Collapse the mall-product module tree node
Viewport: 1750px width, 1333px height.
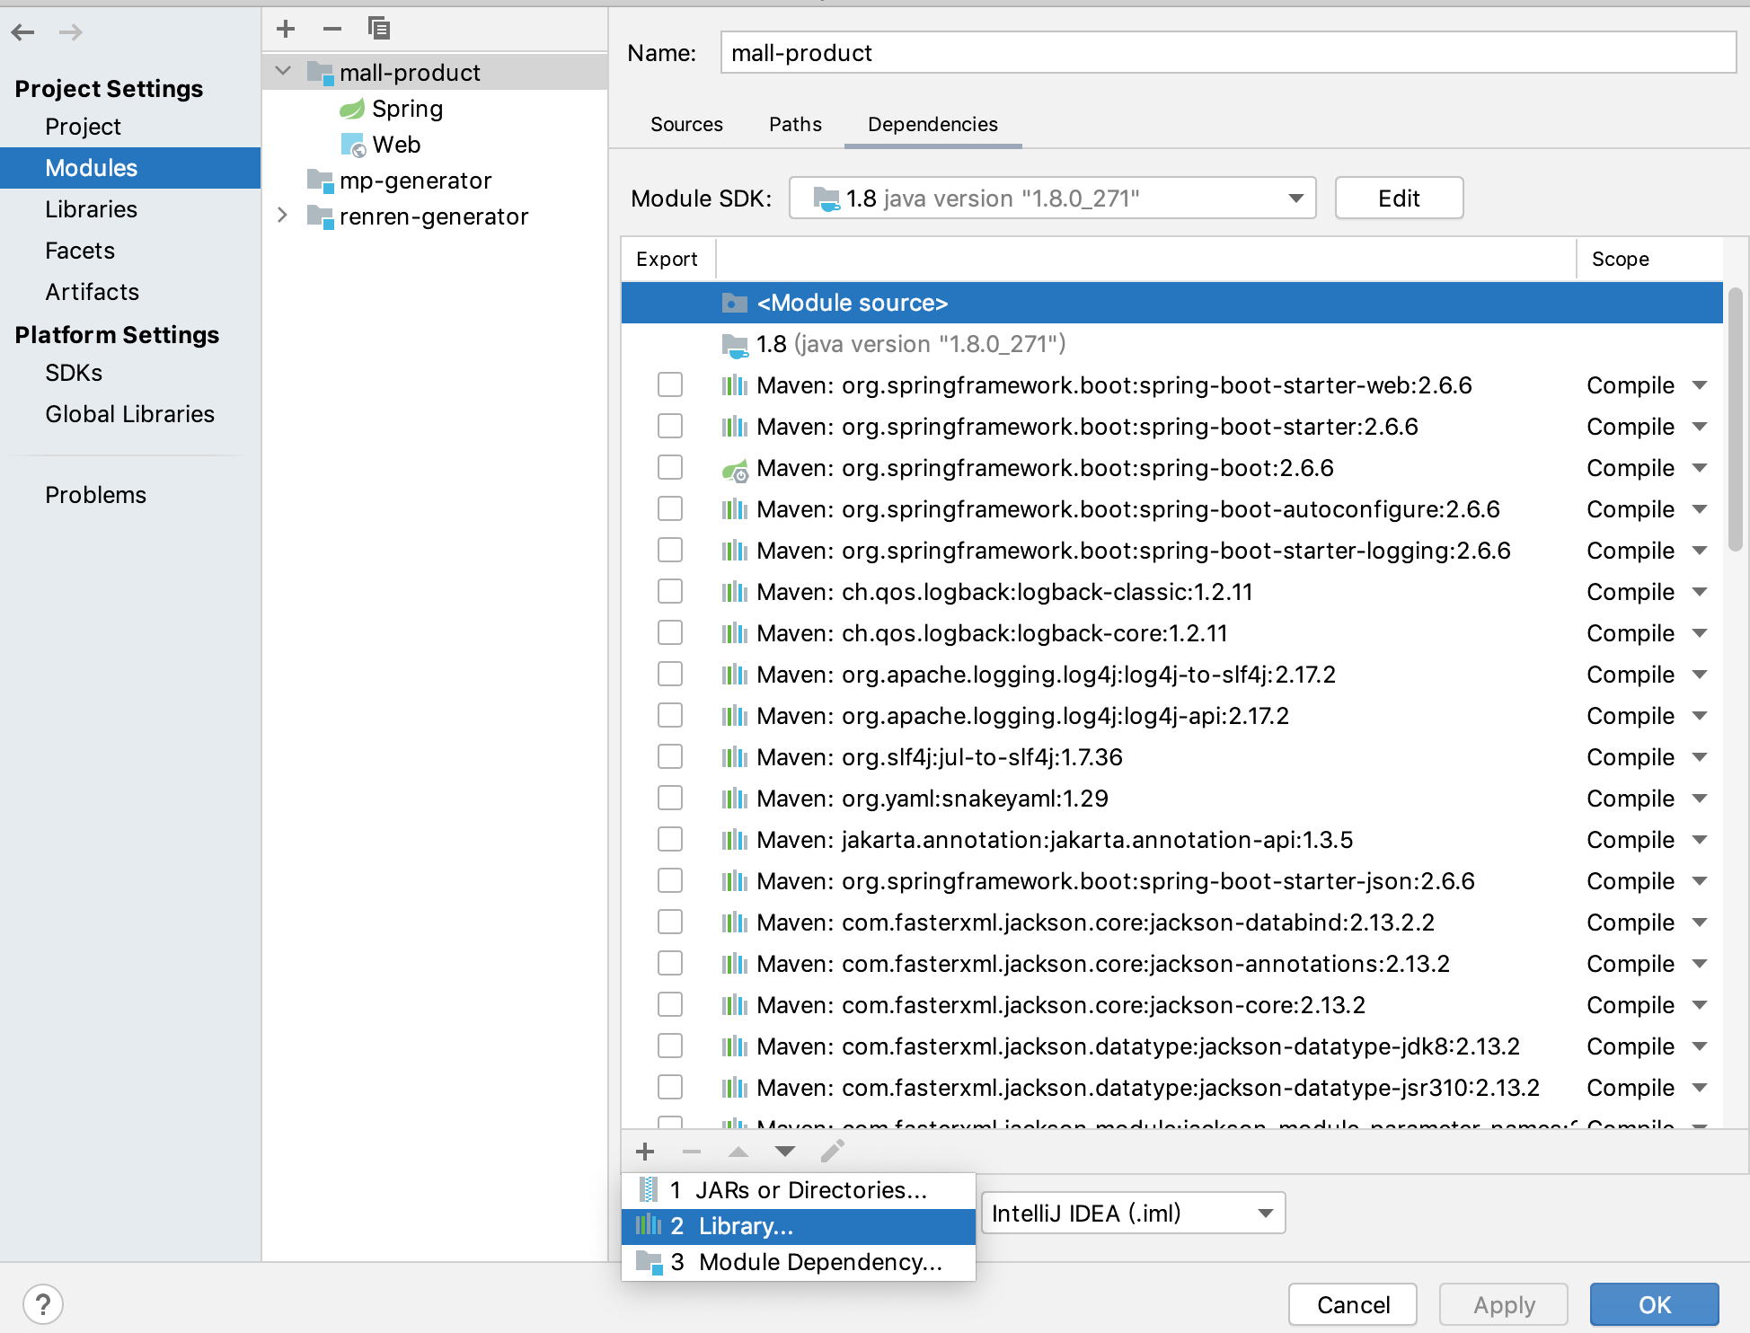(283, 71)
